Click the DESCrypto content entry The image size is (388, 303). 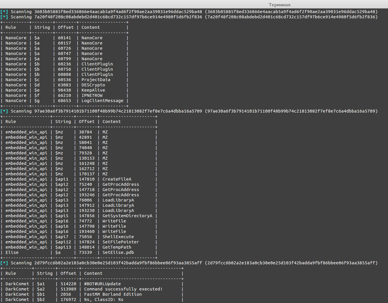(x=93, y=85)
